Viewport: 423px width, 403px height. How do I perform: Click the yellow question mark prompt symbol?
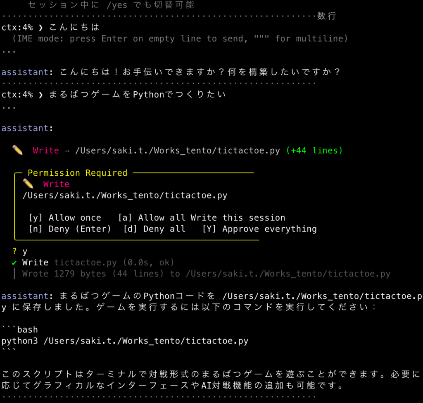(14, 251)
